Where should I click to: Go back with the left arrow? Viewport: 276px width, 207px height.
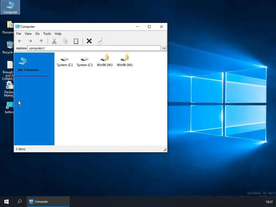(x=20, y=41)
